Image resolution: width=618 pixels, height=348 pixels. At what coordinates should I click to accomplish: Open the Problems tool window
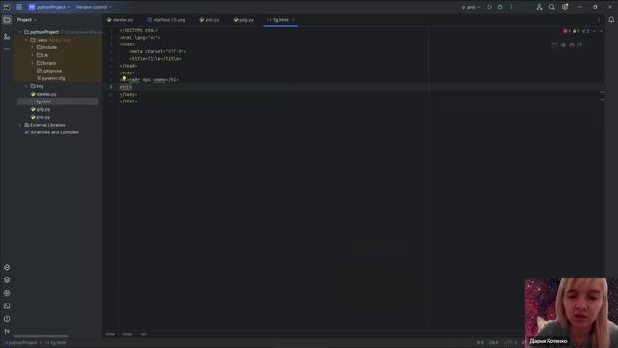tap(7, 319)
